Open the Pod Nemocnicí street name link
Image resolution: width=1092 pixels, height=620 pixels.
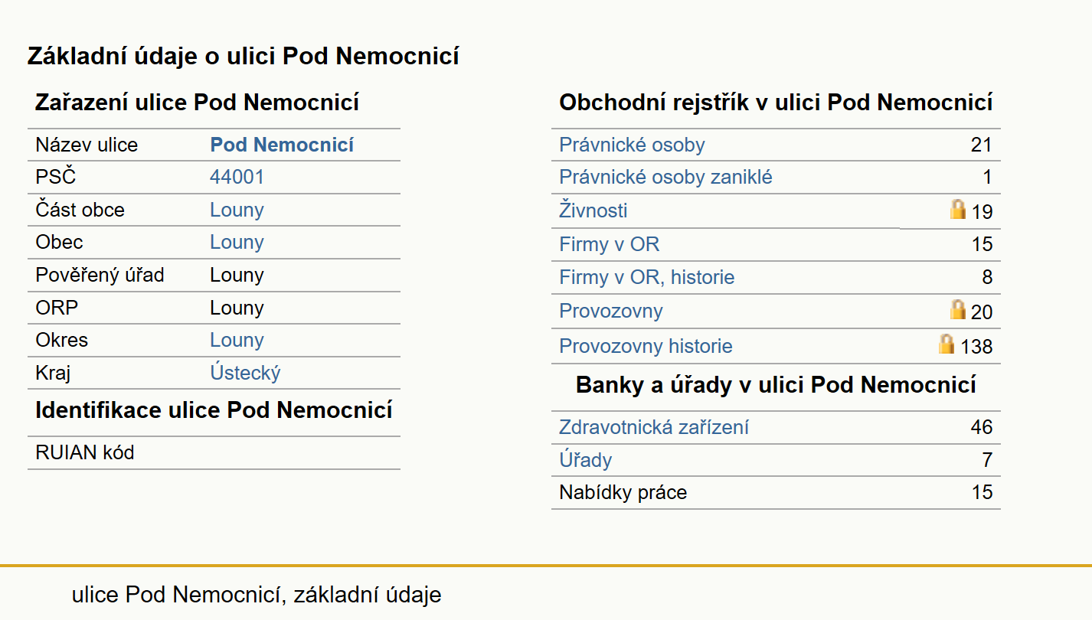click(282, 145)
